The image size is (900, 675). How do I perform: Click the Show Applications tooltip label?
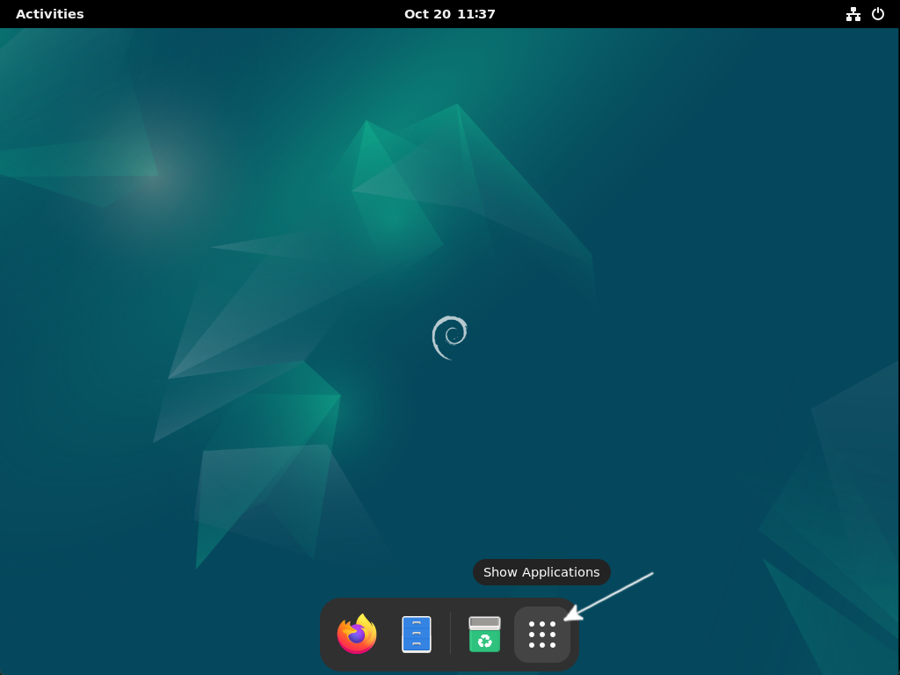tap(541, 572)
